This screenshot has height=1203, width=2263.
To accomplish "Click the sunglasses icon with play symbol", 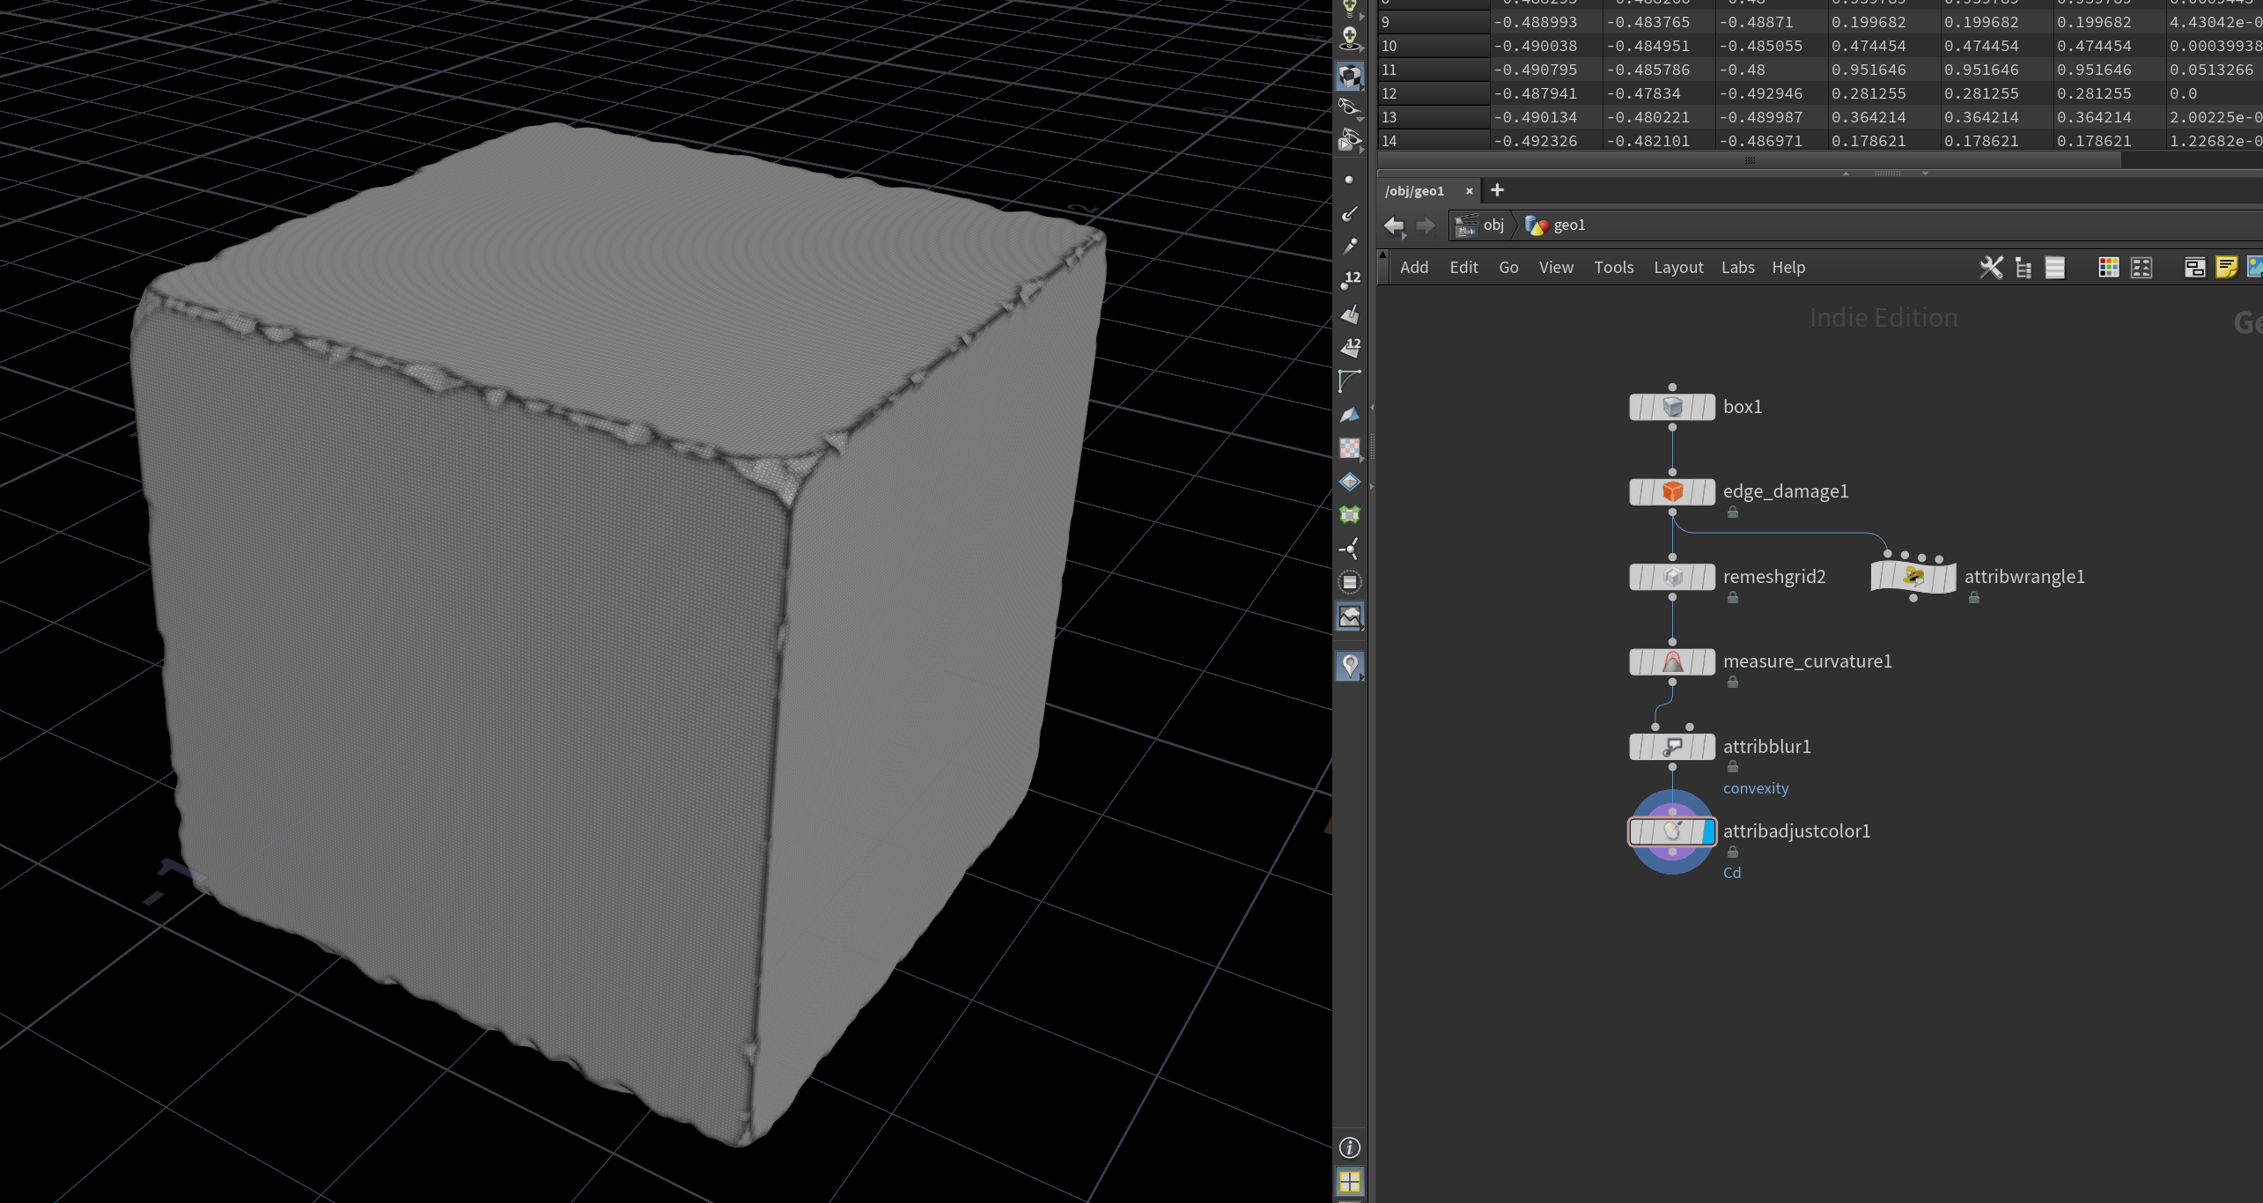I will tap(1349, 141).
